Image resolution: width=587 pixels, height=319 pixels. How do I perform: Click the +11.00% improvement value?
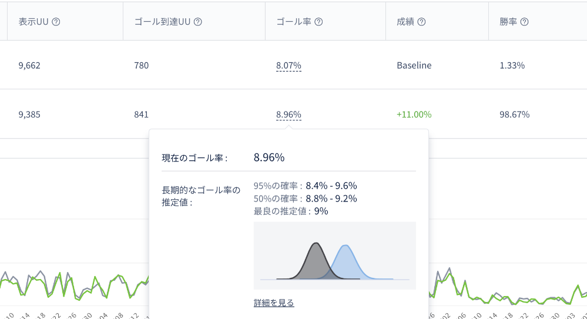click(414, 115)
